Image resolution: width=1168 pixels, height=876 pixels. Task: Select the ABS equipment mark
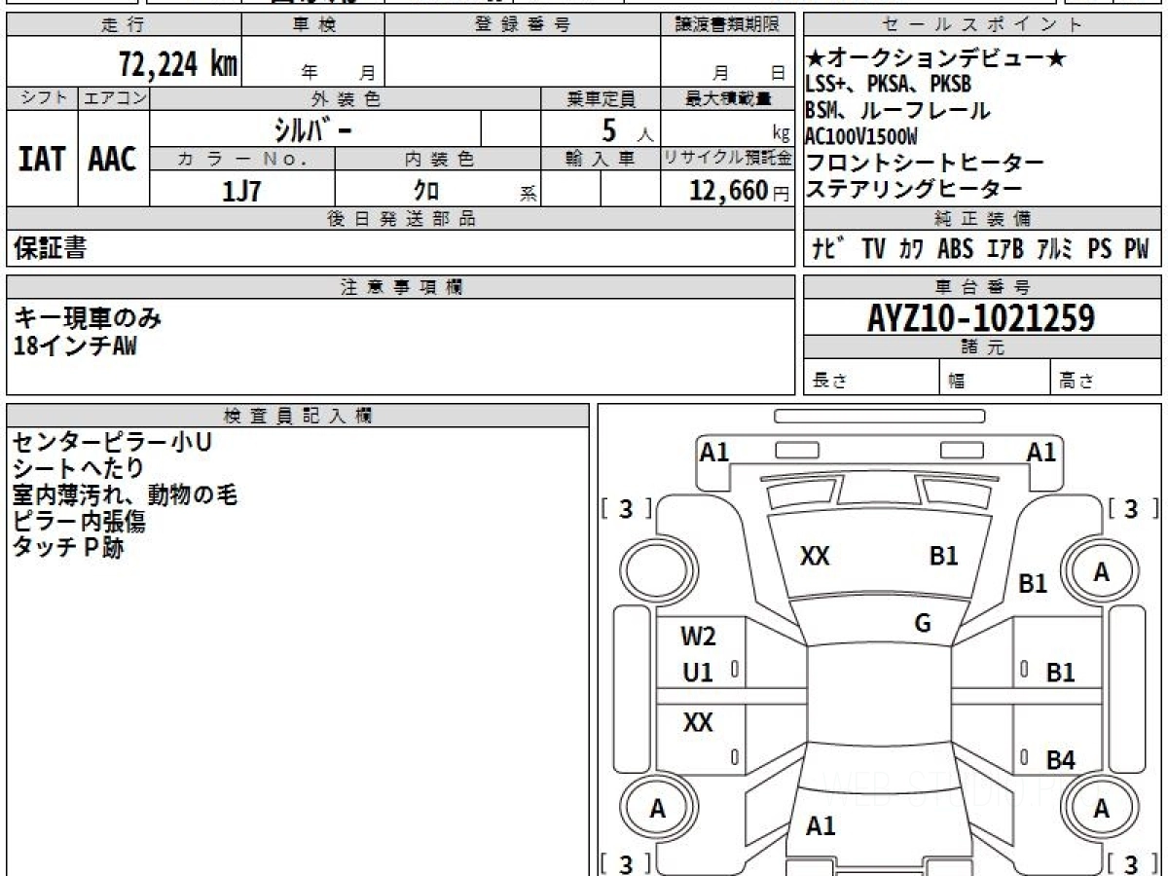[955, 249]
